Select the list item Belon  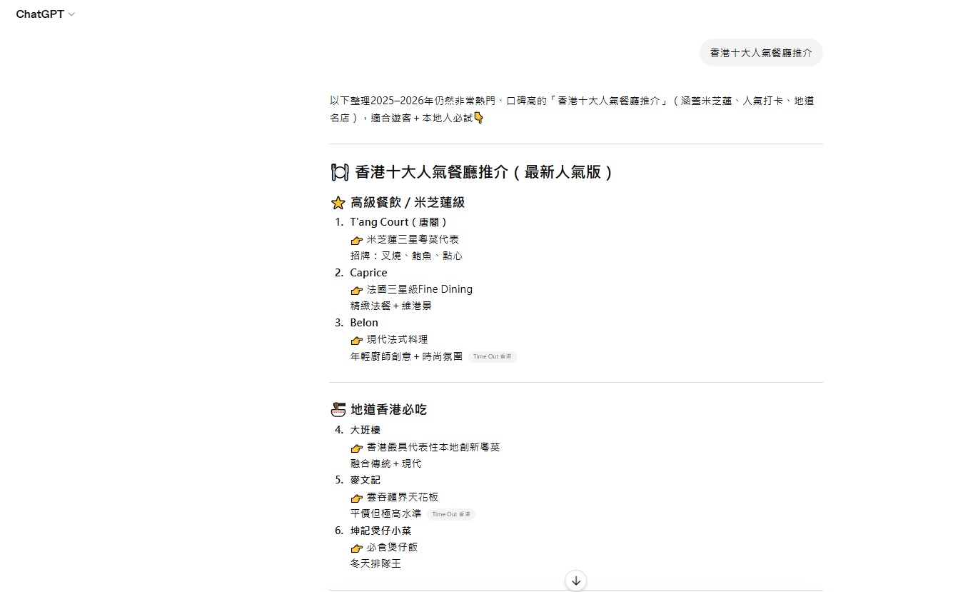(364, 323)
